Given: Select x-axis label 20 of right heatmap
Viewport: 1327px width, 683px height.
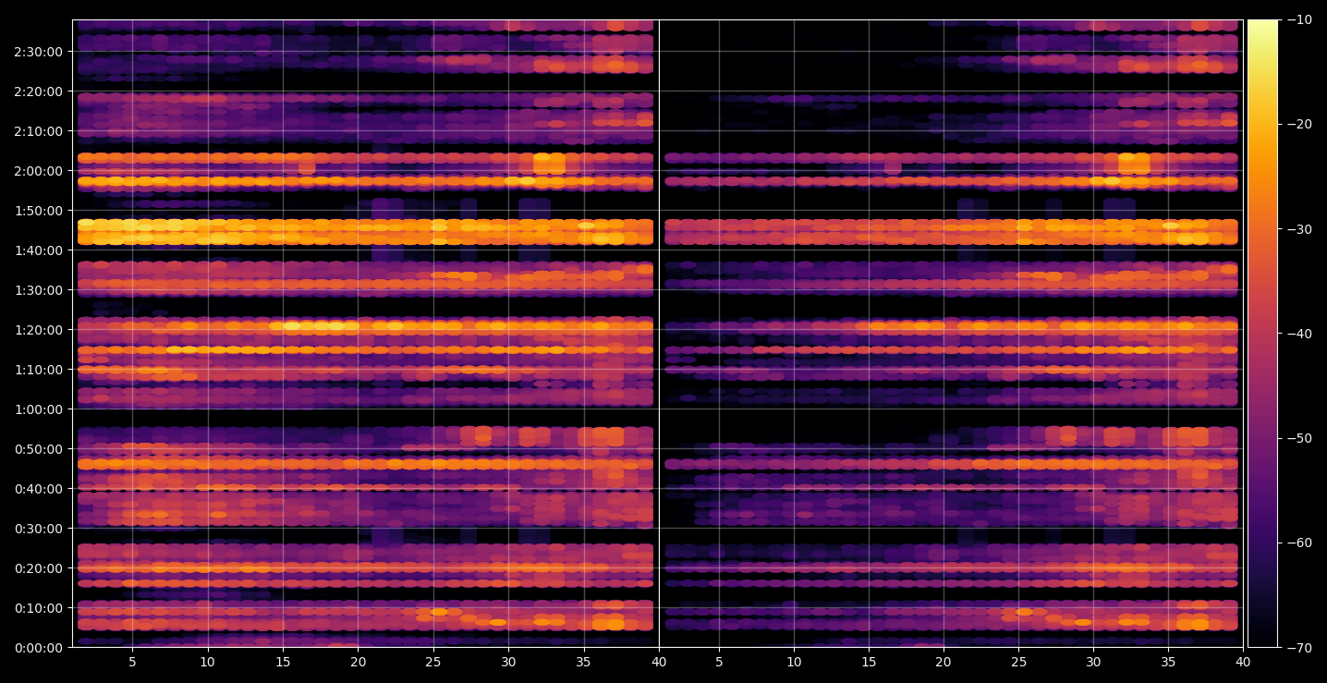Looking at the screenshot, I should point(944,662).
